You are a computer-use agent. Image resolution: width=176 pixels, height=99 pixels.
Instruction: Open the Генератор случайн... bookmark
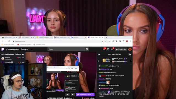(x=24, y=45)
